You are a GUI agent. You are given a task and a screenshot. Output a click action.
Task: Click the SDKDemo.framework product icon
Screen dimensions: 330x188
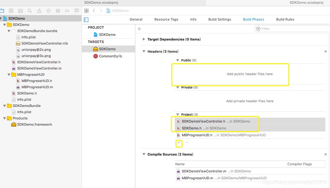[x=14, y=124]
